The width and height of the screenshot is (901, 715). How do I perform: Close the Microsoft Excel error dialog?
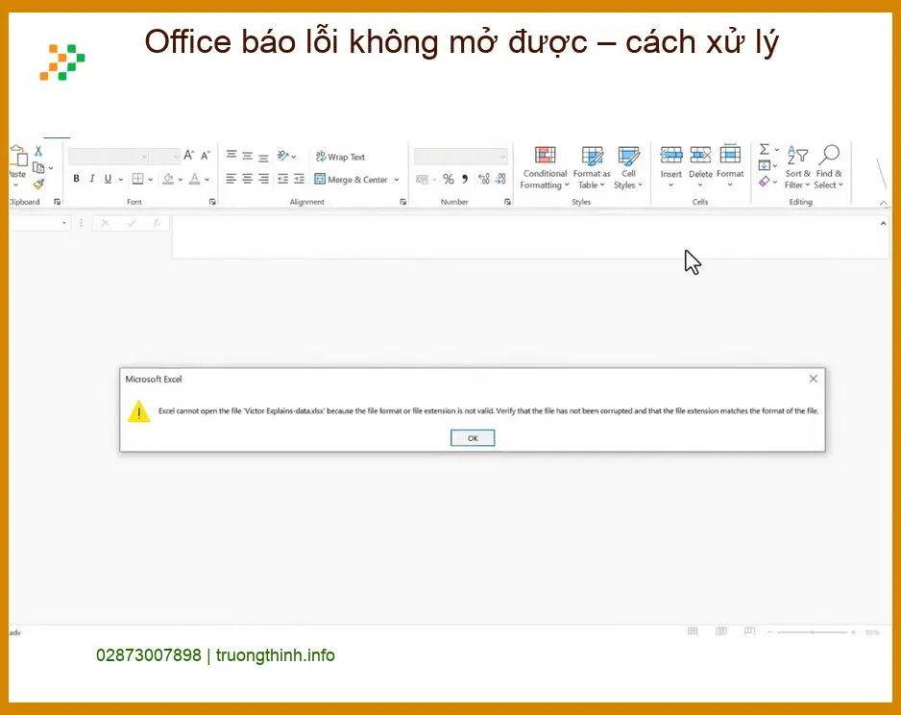pos(813,379)
